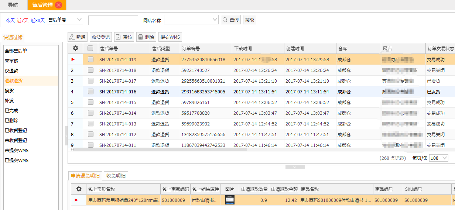Click the 提交WMS button

[170, 37]
